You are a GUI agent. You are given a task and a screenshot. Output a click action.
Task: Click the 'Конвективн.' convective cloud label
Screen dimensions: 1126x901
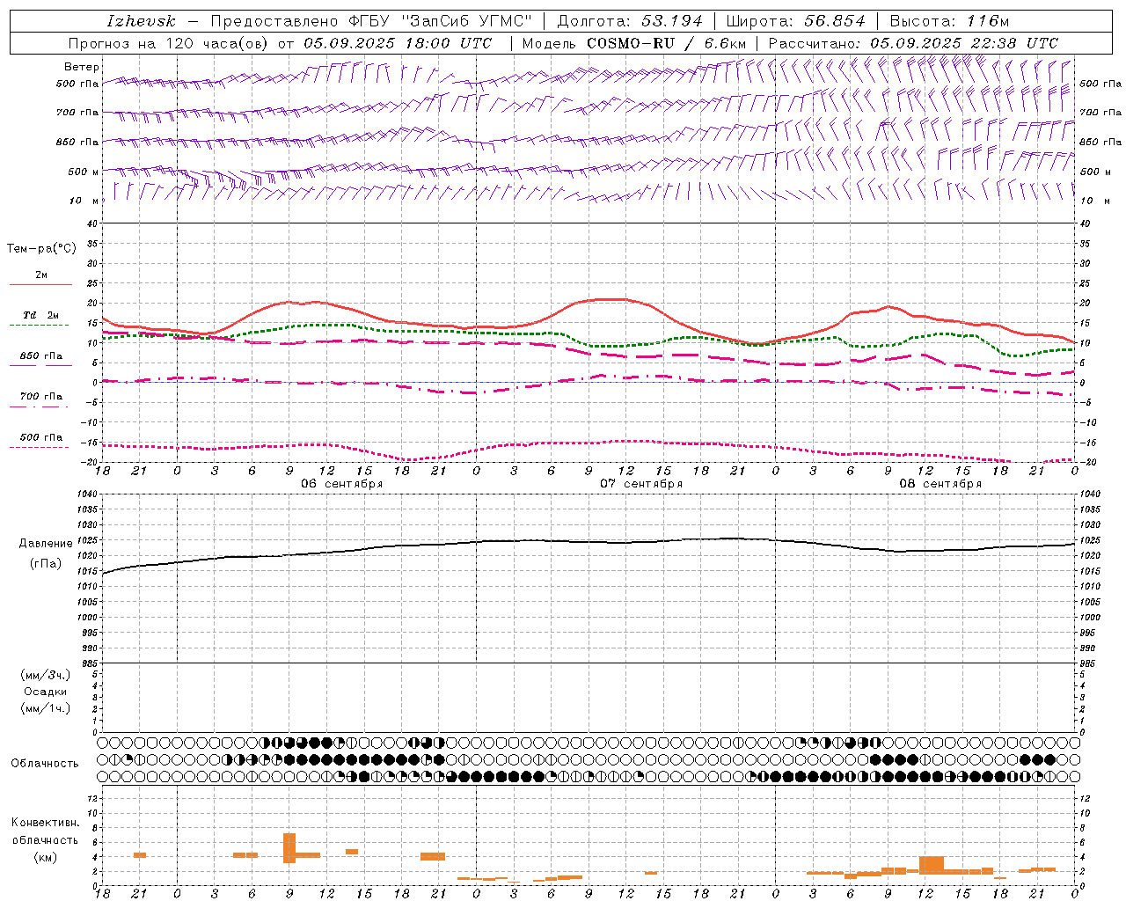click(x=45, y=823)
